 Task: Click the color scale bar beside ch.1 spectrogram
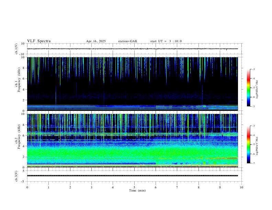(249, 88)
